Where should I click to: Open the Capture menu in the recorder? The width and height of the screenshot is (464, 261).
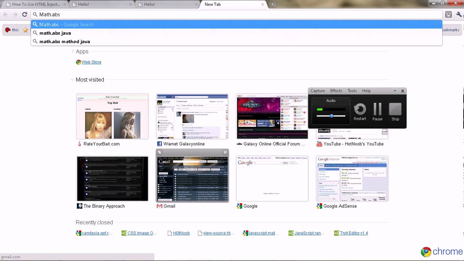[318, 91]
